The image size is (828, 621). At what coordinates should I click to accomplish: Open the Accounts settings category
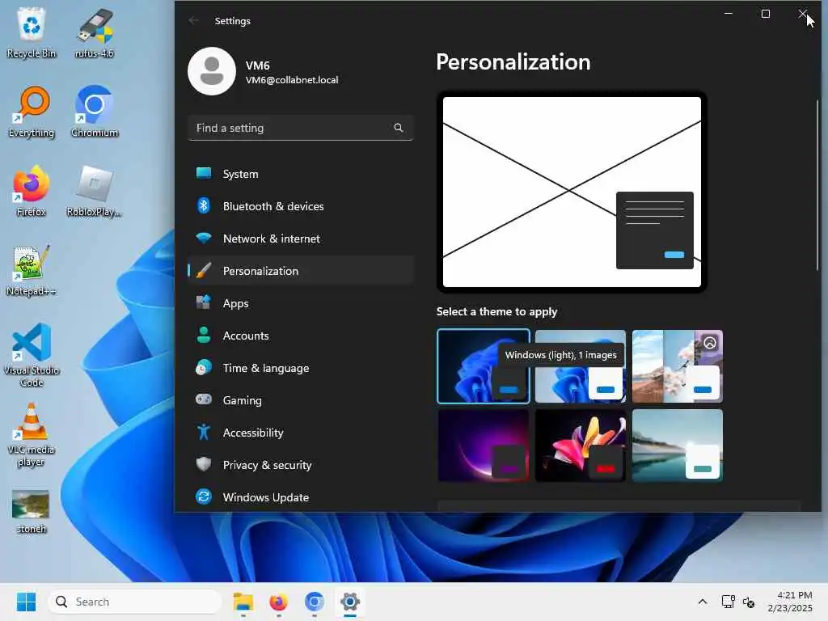coord(301,336)
